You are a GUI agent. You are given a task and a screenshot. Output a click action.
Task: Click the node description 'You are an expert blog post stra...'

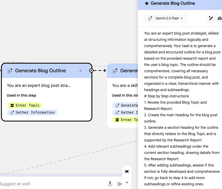[x=39, y=85]
